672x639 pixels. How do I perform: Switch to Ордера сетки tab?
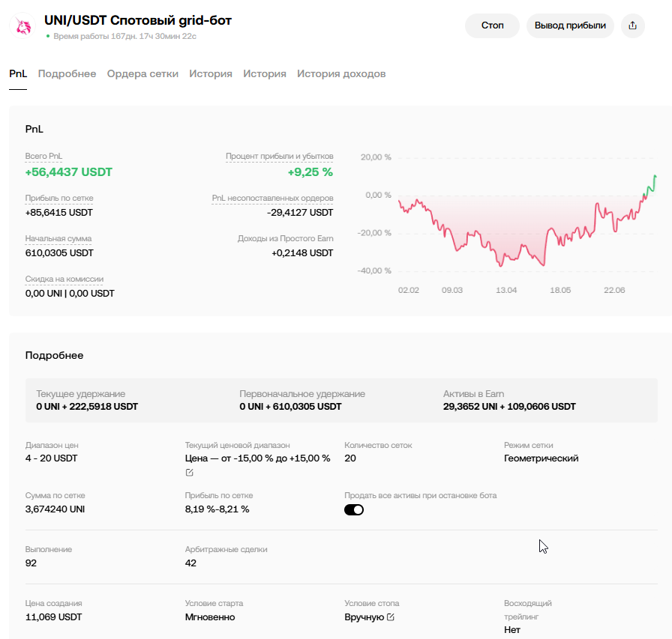(x=142, y=73)
